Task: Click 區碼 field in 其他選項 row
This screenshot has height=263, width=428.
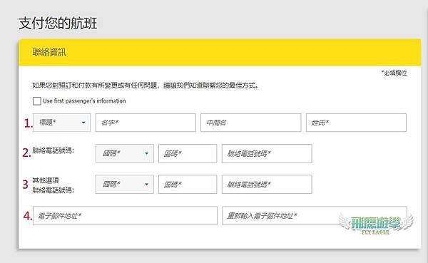Action: point(188,185)
